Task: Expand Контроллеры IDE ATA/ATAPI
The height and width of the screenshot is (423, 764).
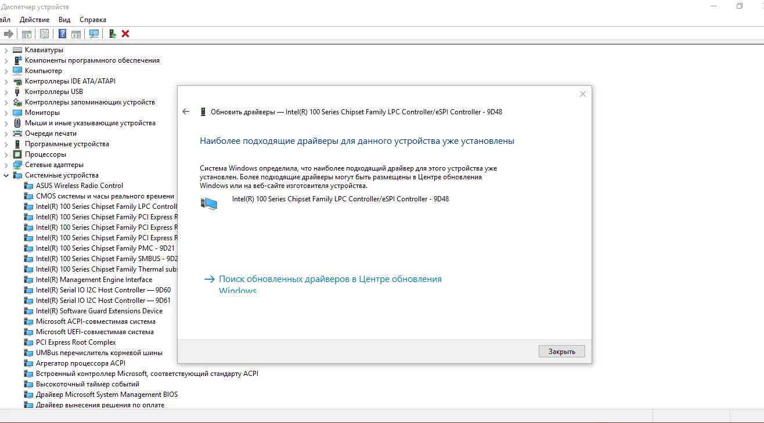Action: click(x=6, y=81)
